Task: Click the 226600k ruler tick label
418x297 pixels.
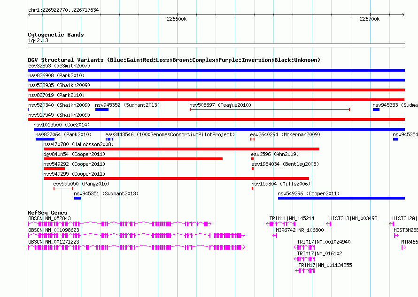Action: [177, 19]
